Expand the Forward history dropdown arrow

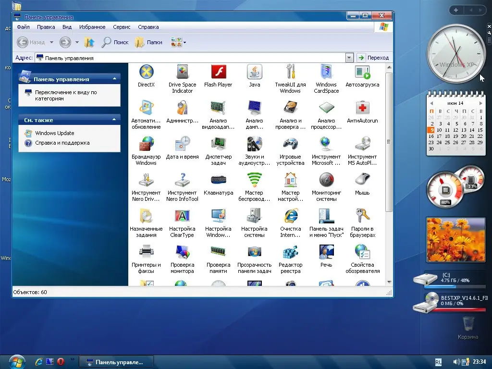tap(77, 42)
